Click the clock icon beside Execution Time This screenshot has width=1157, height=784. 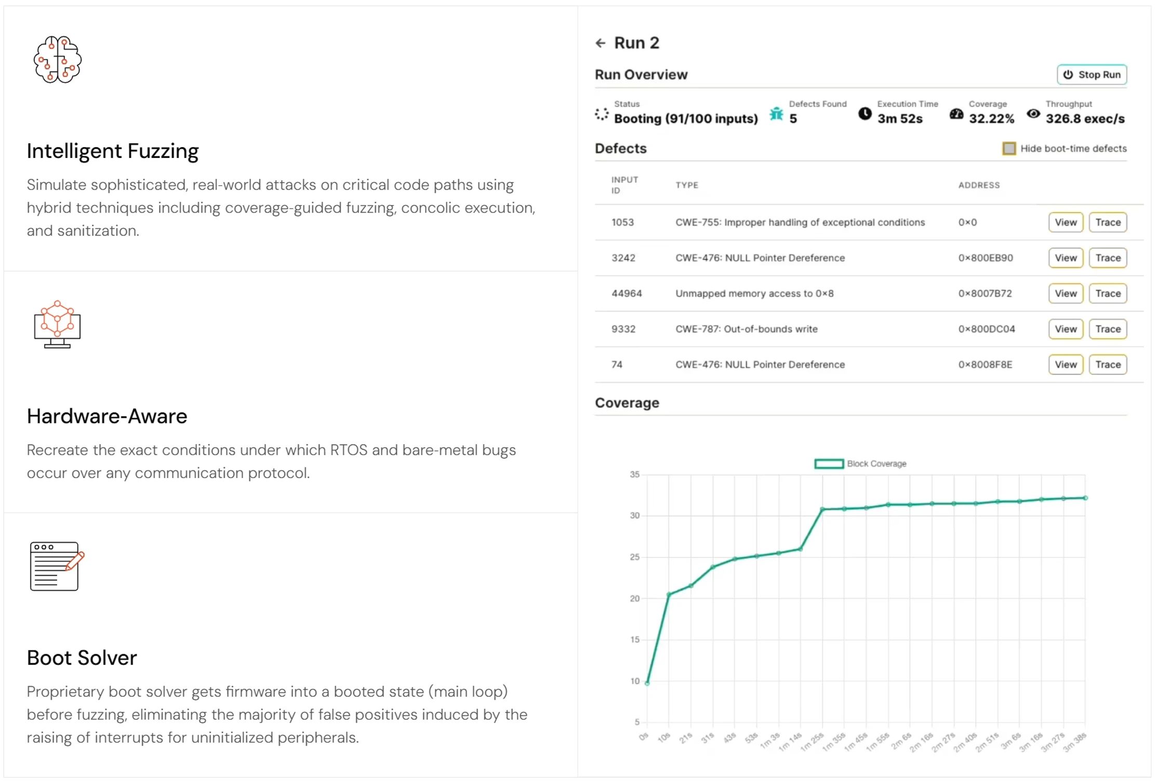coord(865,114)
